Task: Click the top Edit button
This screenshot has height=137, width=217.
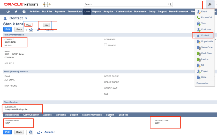Action: pos(8,29)
